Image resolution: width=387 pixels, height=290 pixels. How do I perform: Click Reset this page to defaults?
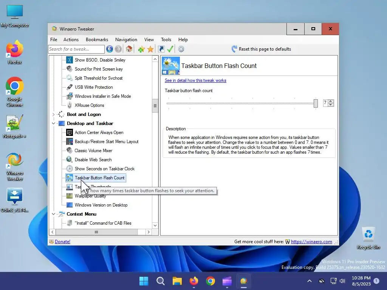click(262, 49)
